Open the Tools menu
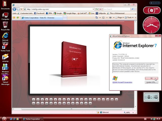The width and height of the screenshot is (162, 121). pyautogui.click(x=129, y=18)
